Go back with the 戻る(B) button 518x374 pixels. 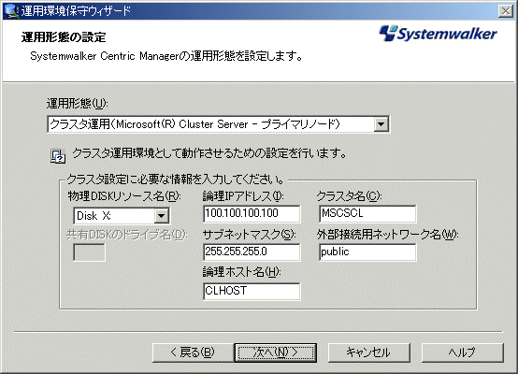[193, 352]
